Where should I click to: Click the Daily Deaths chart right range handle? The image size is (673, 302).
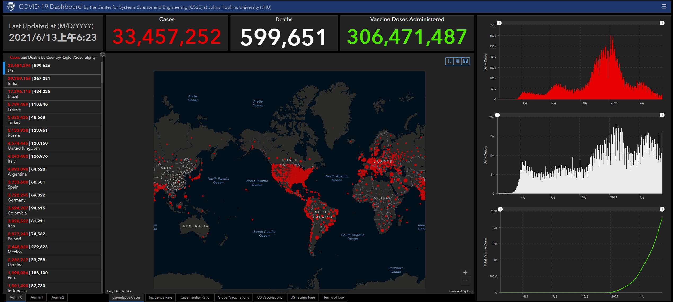click(x=662, y=115)
